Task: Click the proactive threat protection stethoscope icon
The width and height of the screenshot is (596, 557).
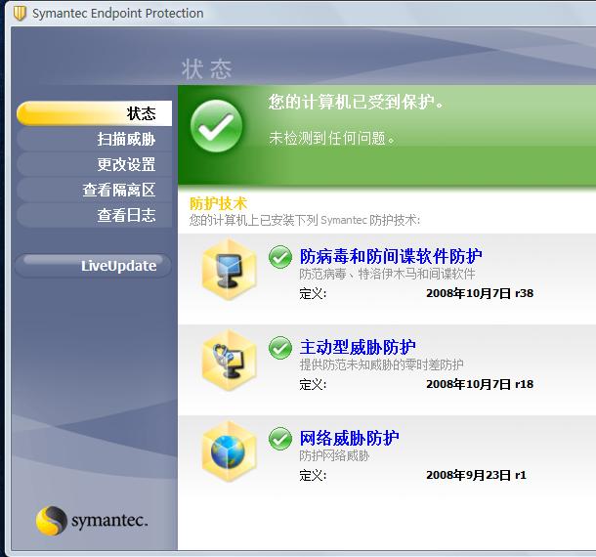Action: coord(229,361)
